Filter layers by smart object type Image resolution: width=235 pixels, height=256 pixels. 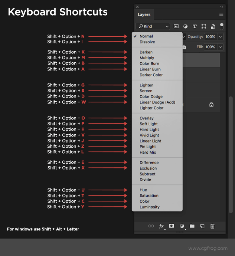coord(213,26)
